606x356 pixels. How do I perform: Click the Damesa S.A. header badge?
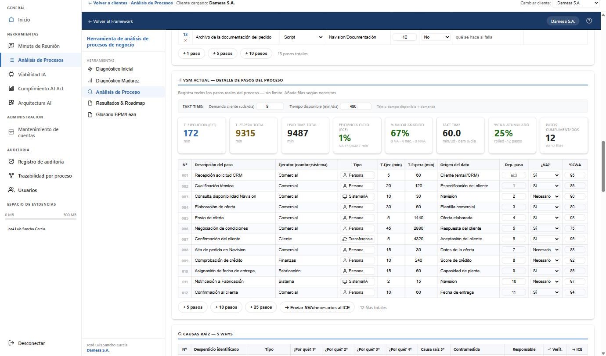(563, 21)
